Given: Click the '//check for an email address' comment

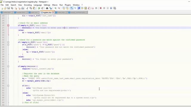Looking at the screenshot, I should pyautogui.click(x=33, y=23).
